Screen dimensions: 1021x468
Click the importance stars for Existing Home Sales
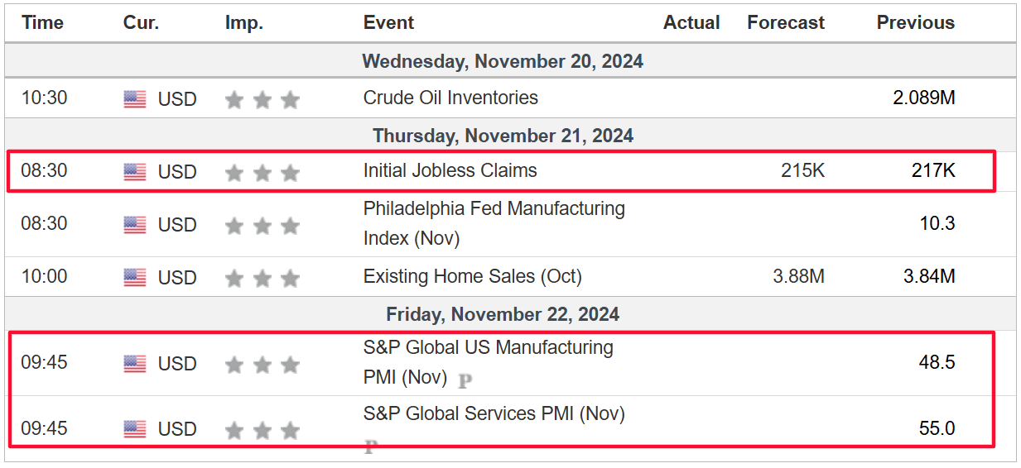262,279
